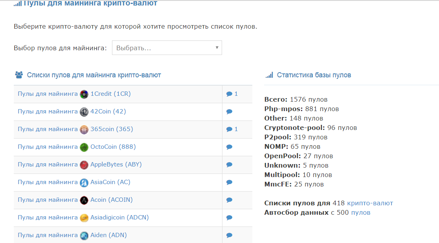Click the Aiden coin icon

(x=84, y=236)
